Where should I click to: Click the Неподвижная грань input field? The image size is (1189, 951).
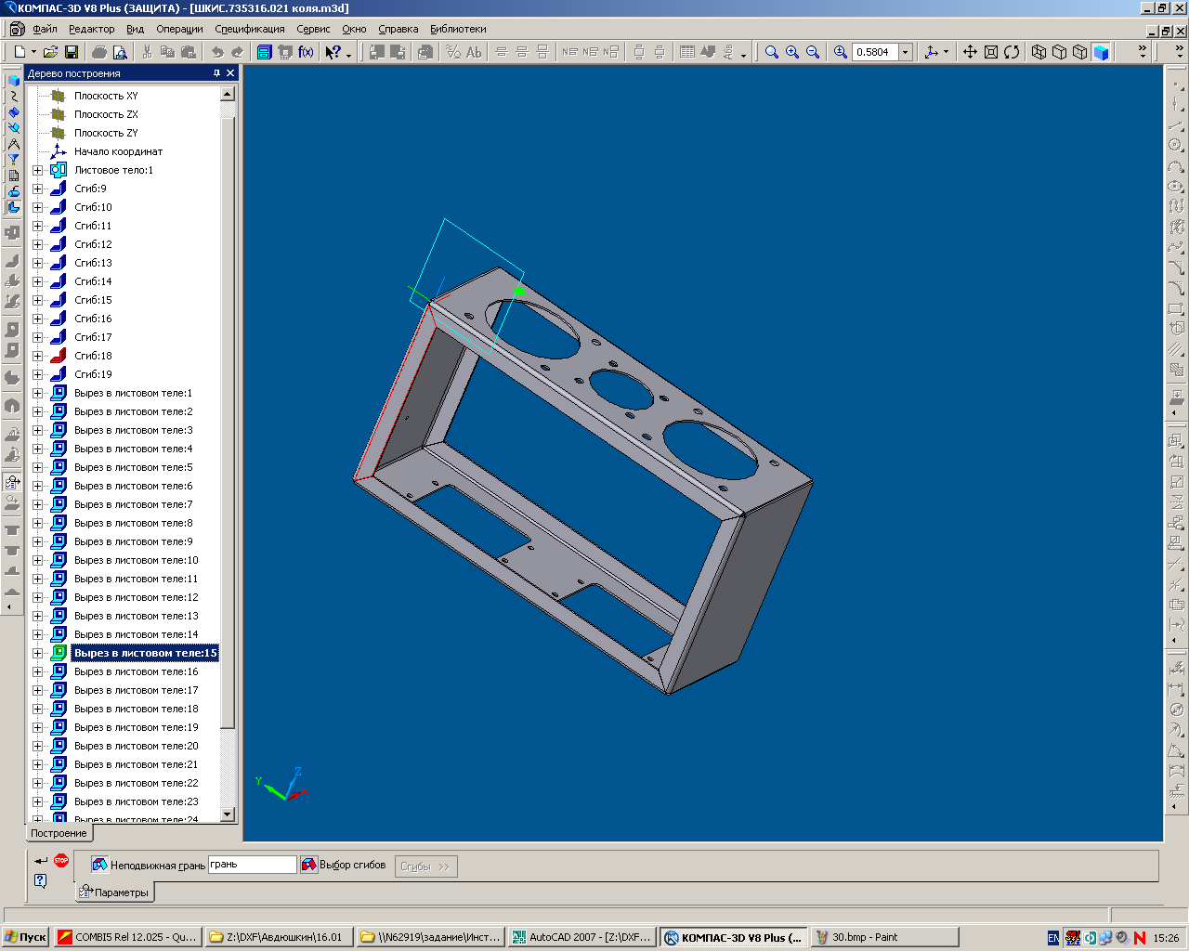coord(252,865)
